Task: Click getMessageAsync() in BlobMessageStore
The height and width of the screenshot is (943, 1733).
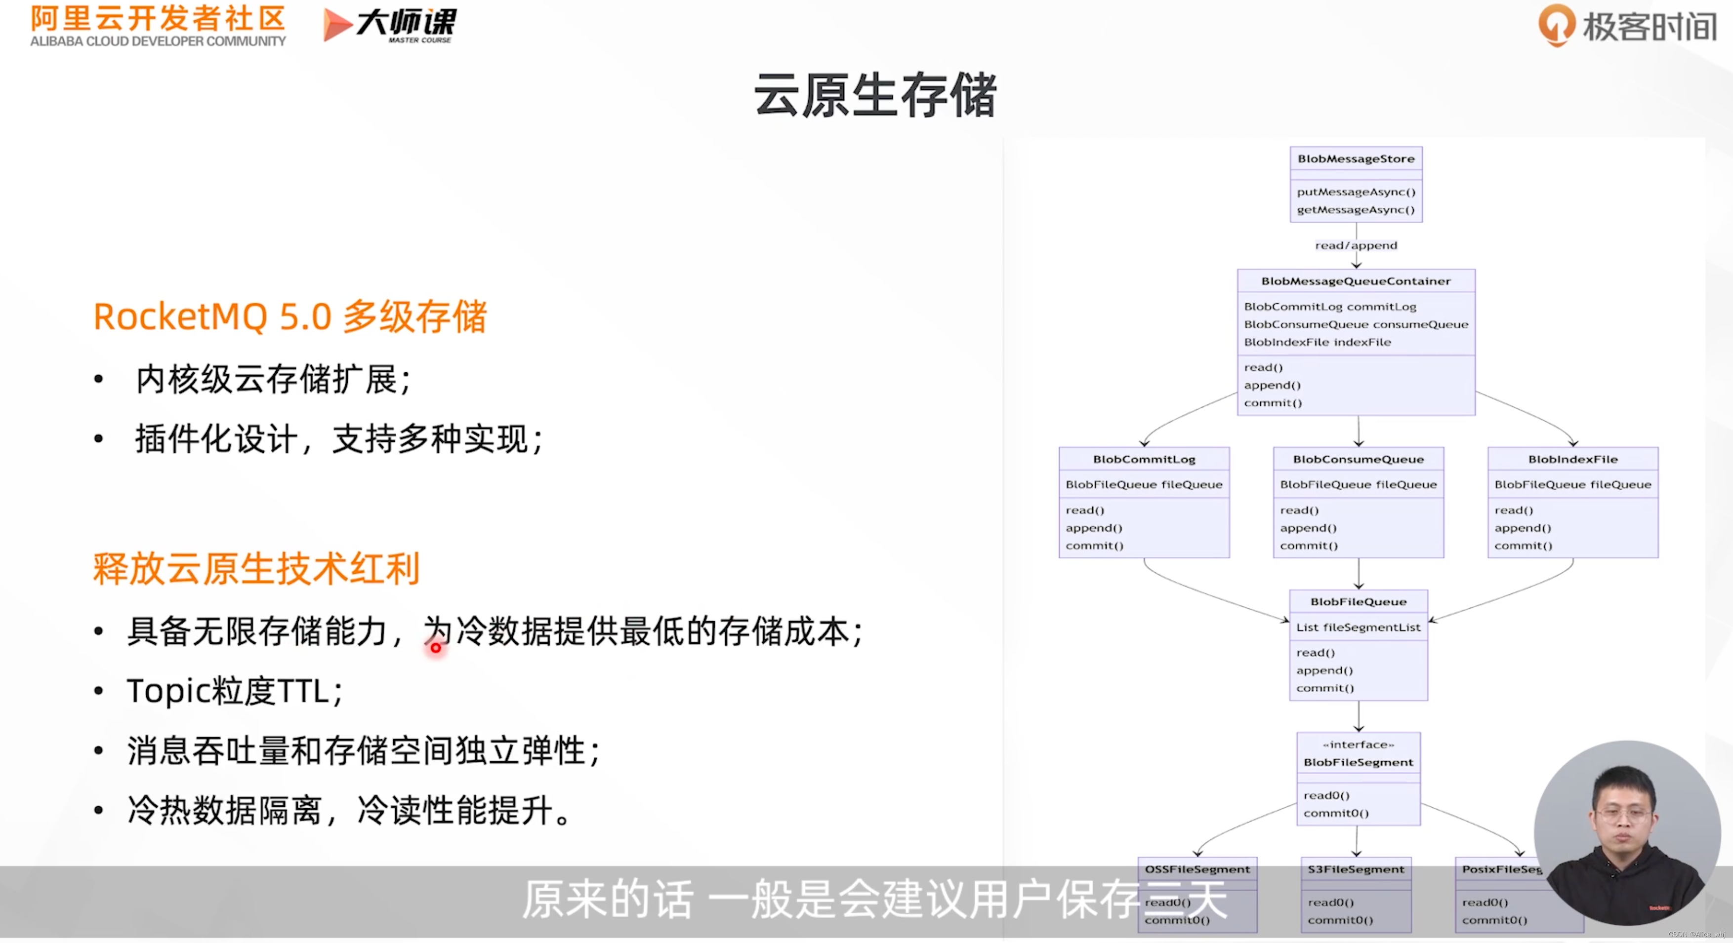Action: coord(1356,210)
